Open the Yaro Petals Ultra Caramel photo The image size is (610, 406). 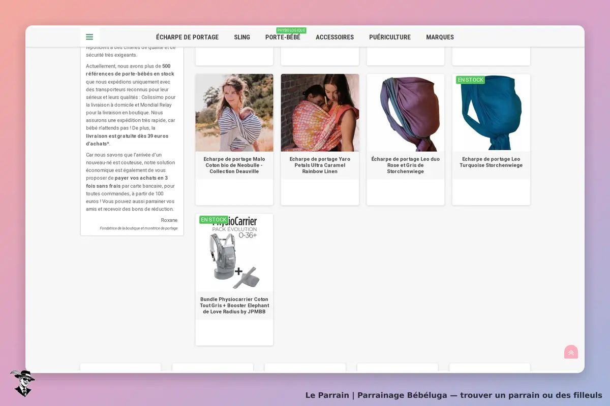(320, 113)
